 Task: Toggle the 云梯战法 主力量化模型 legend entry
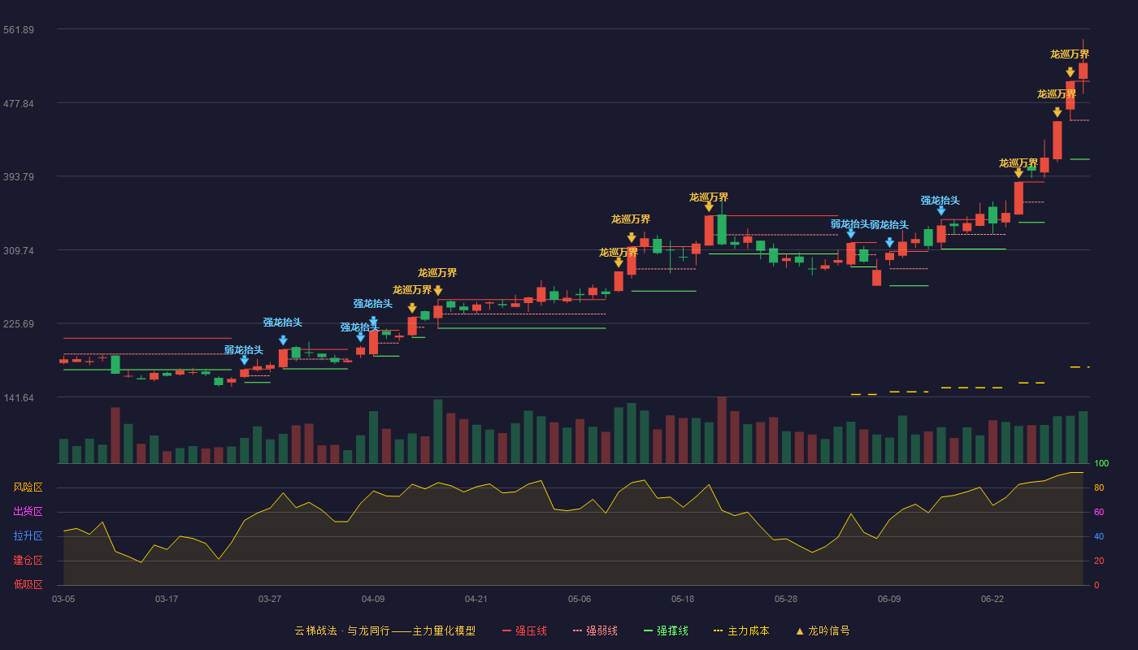[384, 630]
